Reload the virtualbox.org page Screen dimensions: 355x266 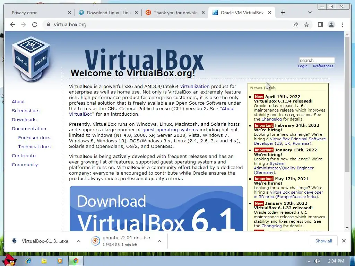pyautogui.click(x=35, y=25)
